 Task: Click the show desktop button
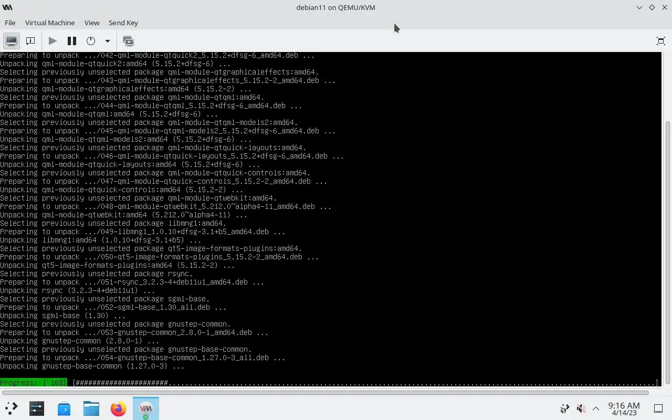(x=658, y=408)
